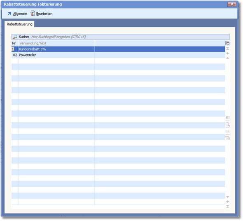243x221 pixels.
Task: Jump to last record arrow
Action: (x=227, y=207)
